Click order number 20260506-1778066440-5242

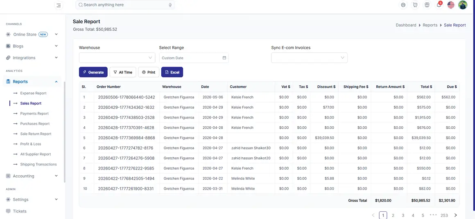click(x=126, y=97)
